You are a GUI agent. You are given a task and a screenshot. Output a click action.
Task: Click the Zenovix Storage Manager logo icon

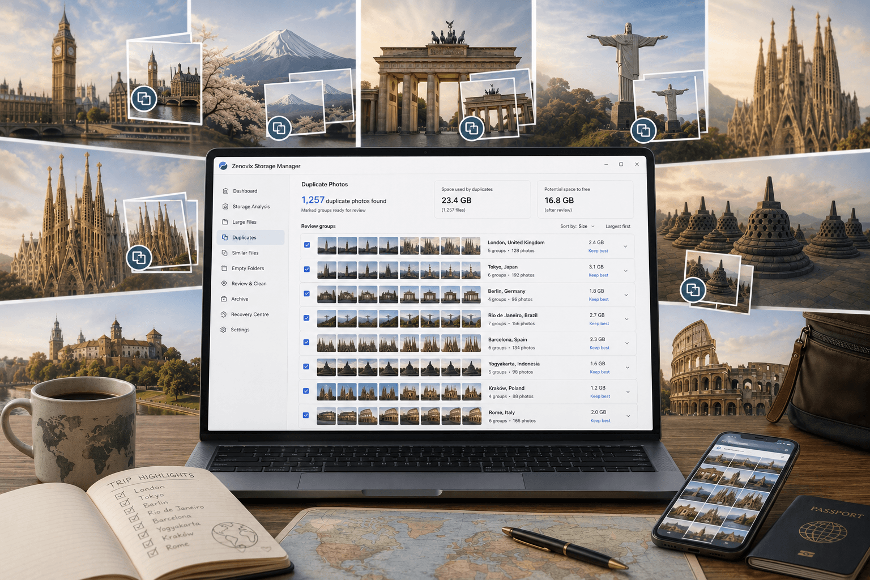click(x=223, y=166)
